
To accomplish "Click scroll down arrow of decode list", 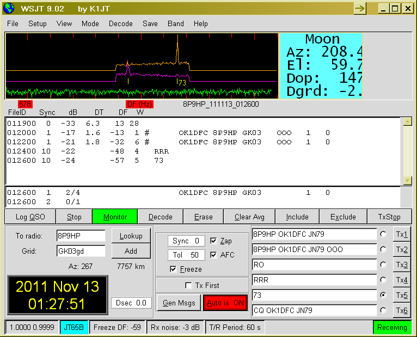I will (x=407, y=181).
